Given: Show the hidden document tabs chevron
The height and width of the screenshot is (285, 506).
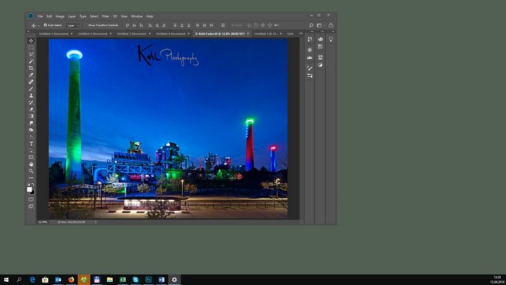Looking at the screenshot, I should pos(301,34).
